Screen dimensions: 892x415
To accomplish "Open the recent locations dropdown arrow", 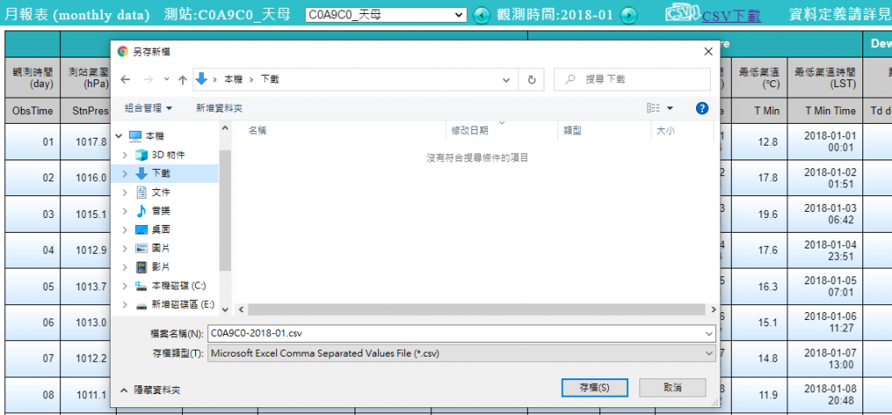I will click(166, 79).
